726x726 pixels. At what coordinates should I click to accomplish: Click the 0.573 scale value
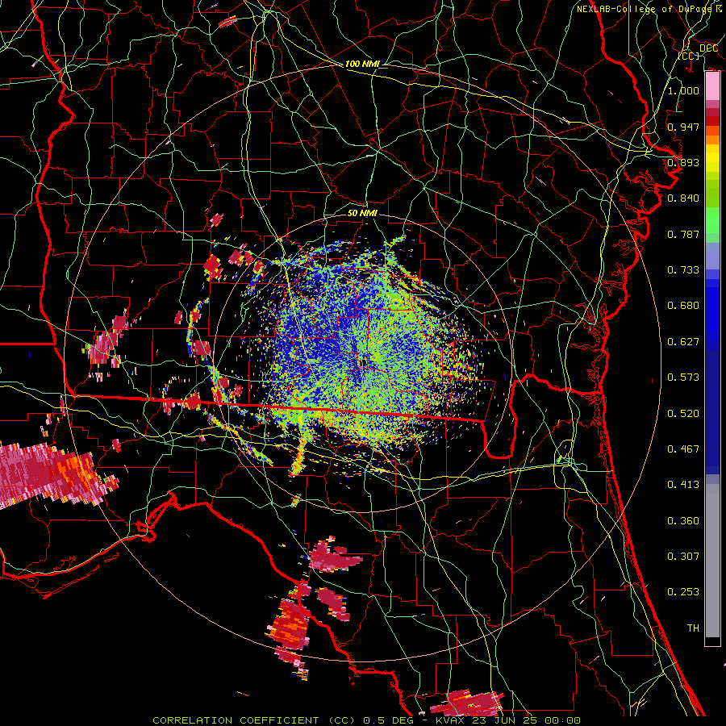point(683,378)
